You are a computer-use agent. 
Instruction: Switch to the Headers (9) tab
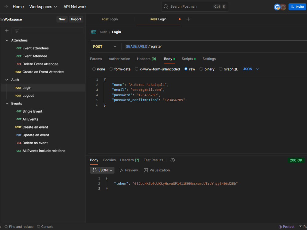pos(146,59)
